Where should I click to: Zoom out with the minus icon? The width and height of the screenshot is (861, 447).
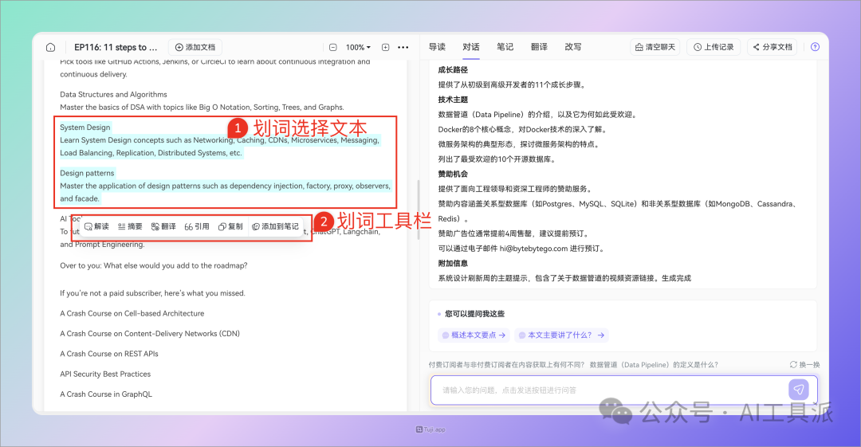pos(332,47)
